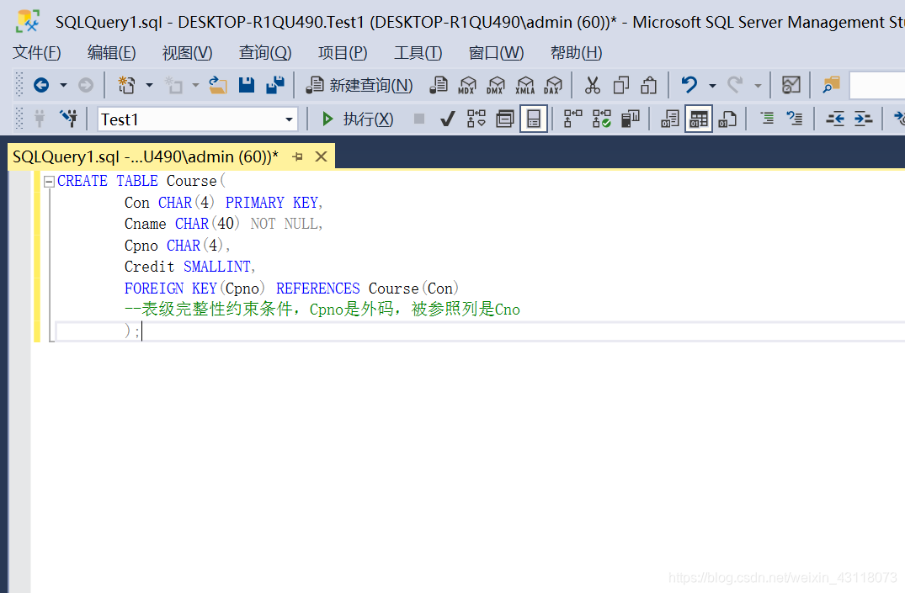This screenshot has height=593, width=905.
Task: Place cursor on the FOREIGN KEY line
Action: pyautogui.click(x=291, y=289)
